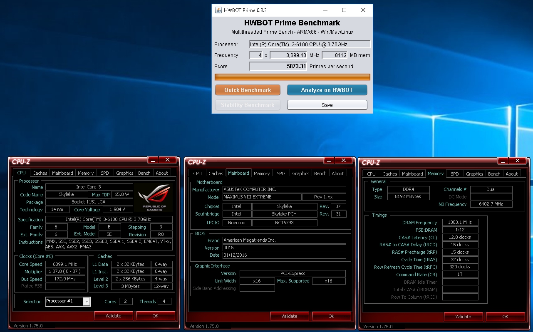The image size is (533, 332).
Task: Click the memory Size value 8192 MBytes
Action: (409, 197)
